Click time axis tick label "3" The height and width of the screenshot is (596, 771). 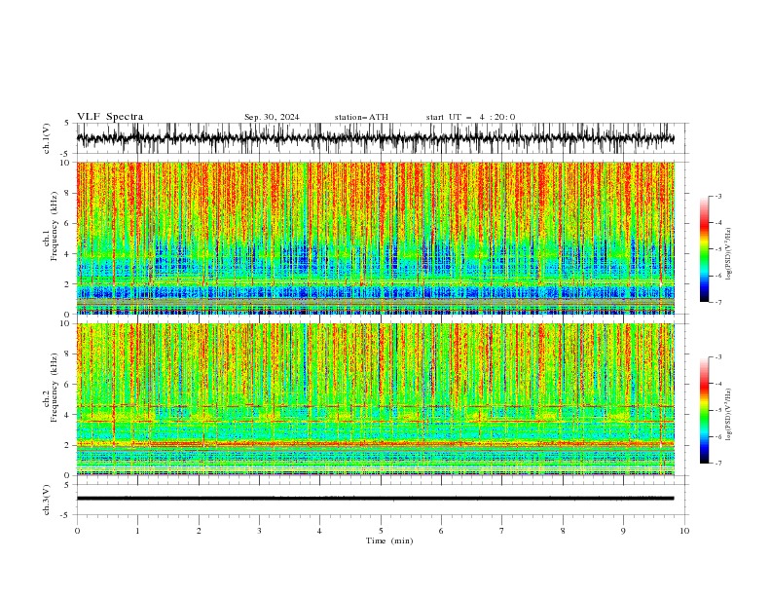[x=259, y=531]
